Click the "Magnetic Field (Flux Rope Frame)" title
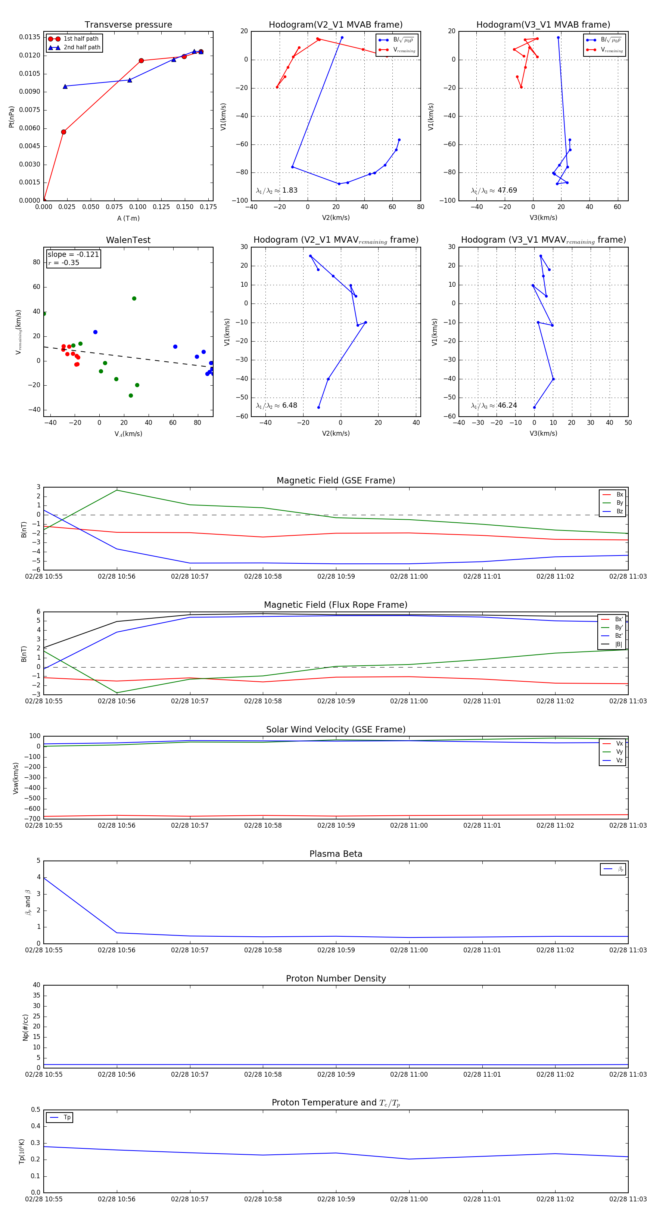Viewport: 672px width, 1232px height. tap(336, 605)
